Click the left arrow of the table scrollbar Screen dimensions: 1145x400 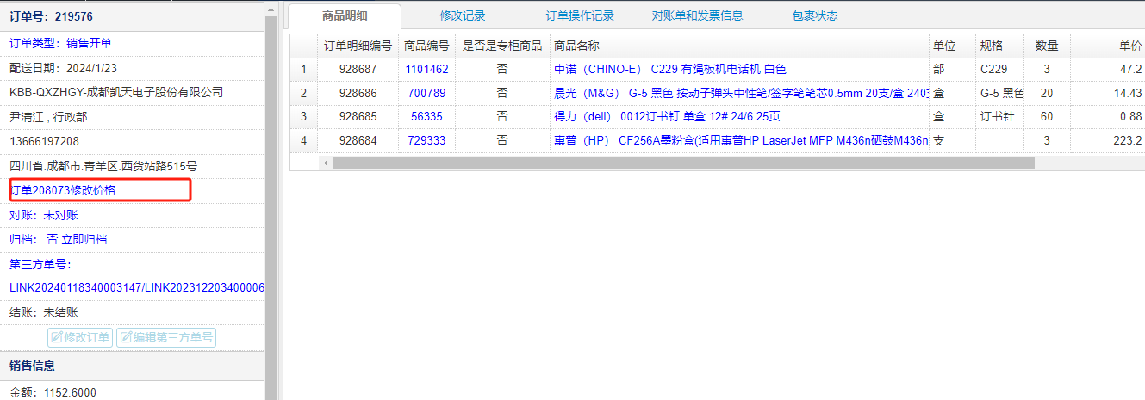tap(326, 163)
